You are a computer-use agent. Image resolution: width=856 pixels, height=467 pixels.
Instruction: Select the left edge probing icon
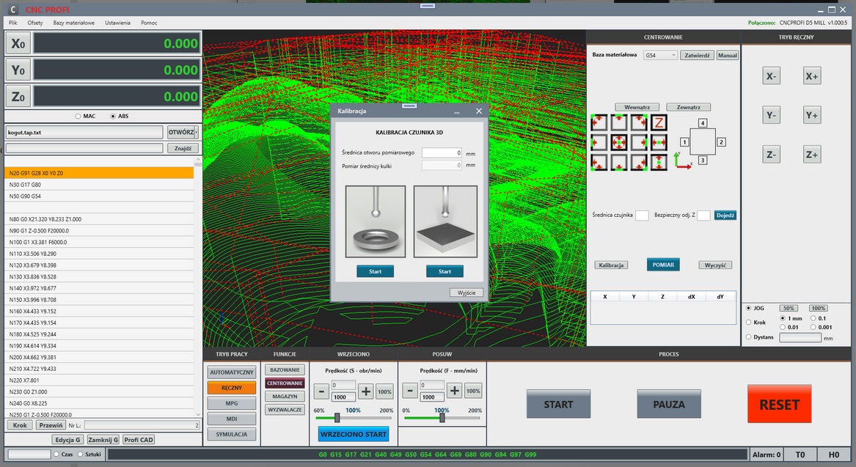tap(599, 142)
